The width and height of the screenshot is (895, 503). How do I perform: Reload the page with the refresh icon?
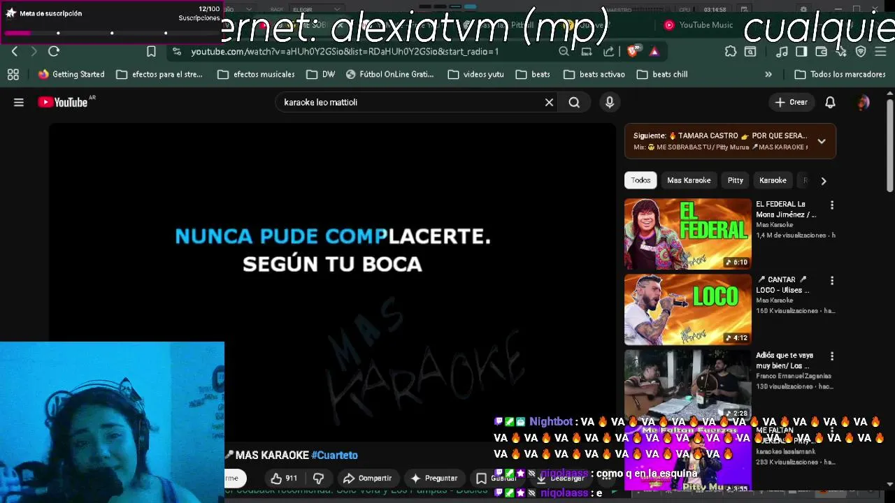pyautogui.click(x=54, y=52)
